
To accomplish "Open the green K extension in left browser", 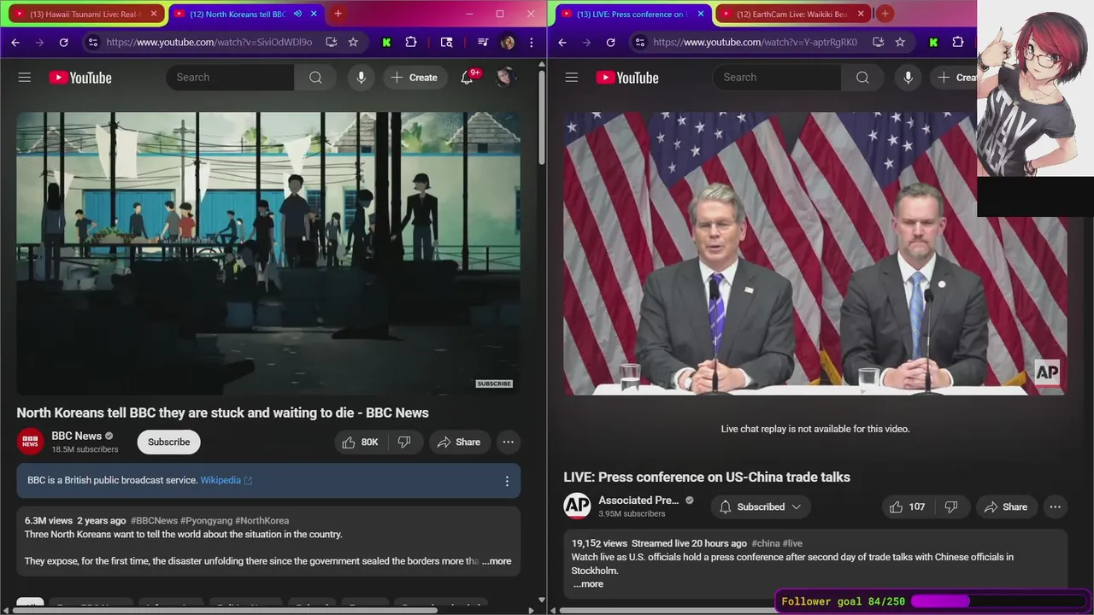I will (x=386, y=42).
